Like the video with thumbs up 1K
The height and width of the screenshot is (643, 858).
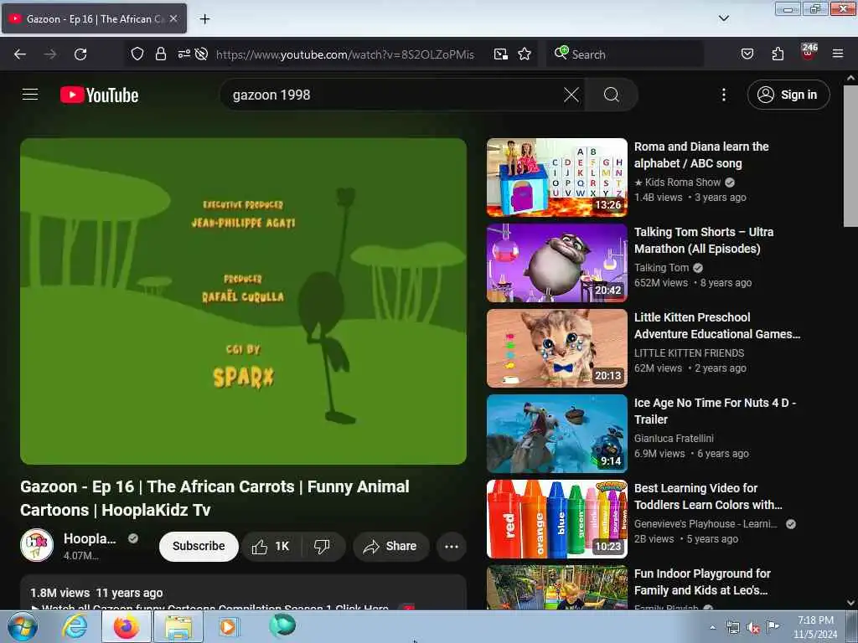click(x=271, y=546)
